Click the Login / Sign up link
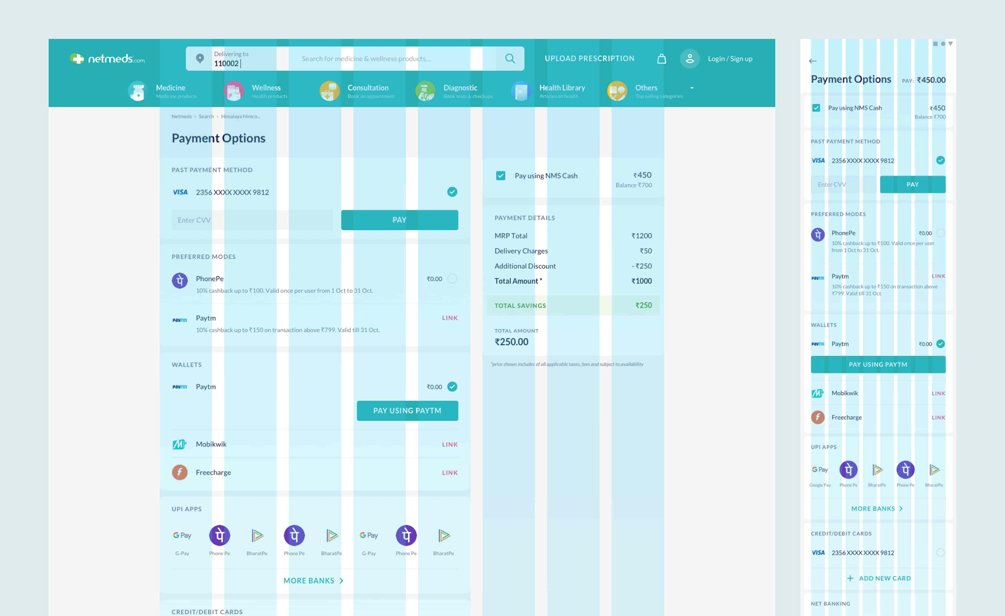The height and width of the screenshot is (616, 1005). pyautogui.click(x=730, y=59)
